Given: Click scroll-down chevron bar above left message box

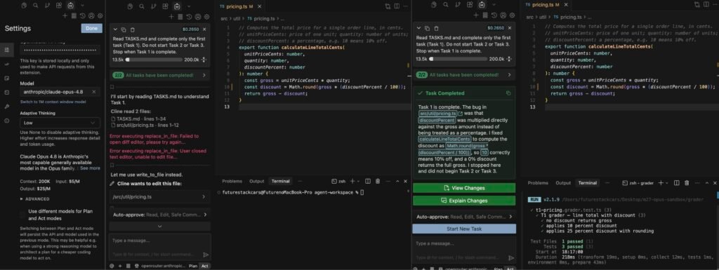Looking at the screenshot, I should pos(159,226).
